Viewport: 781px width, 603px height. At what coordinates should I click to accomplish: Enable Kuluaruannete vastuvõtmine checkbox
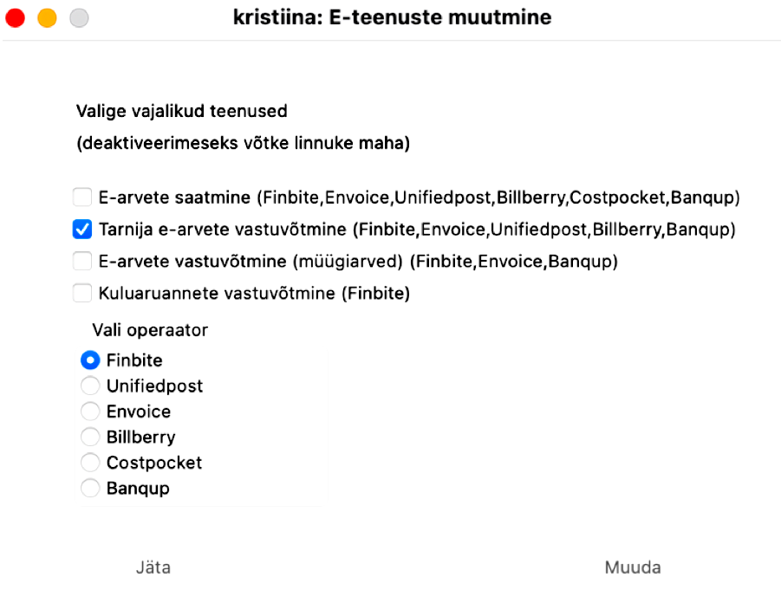pos(82,293)
